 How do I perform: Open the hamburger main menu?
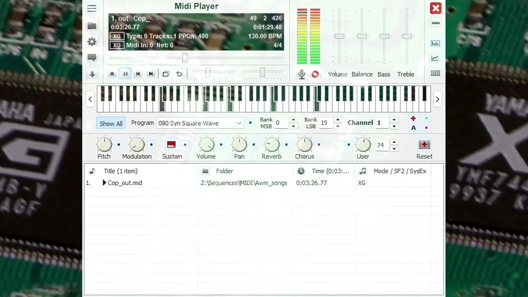coord(92,9)
